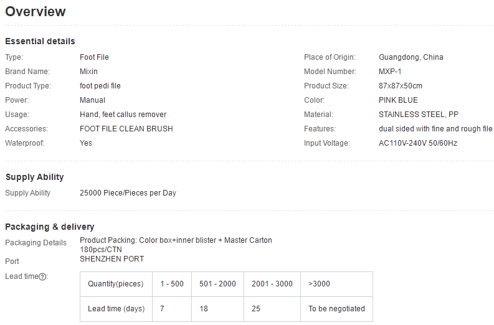Click the 2001 - 3000 quantity cell

tap(272, 284)
